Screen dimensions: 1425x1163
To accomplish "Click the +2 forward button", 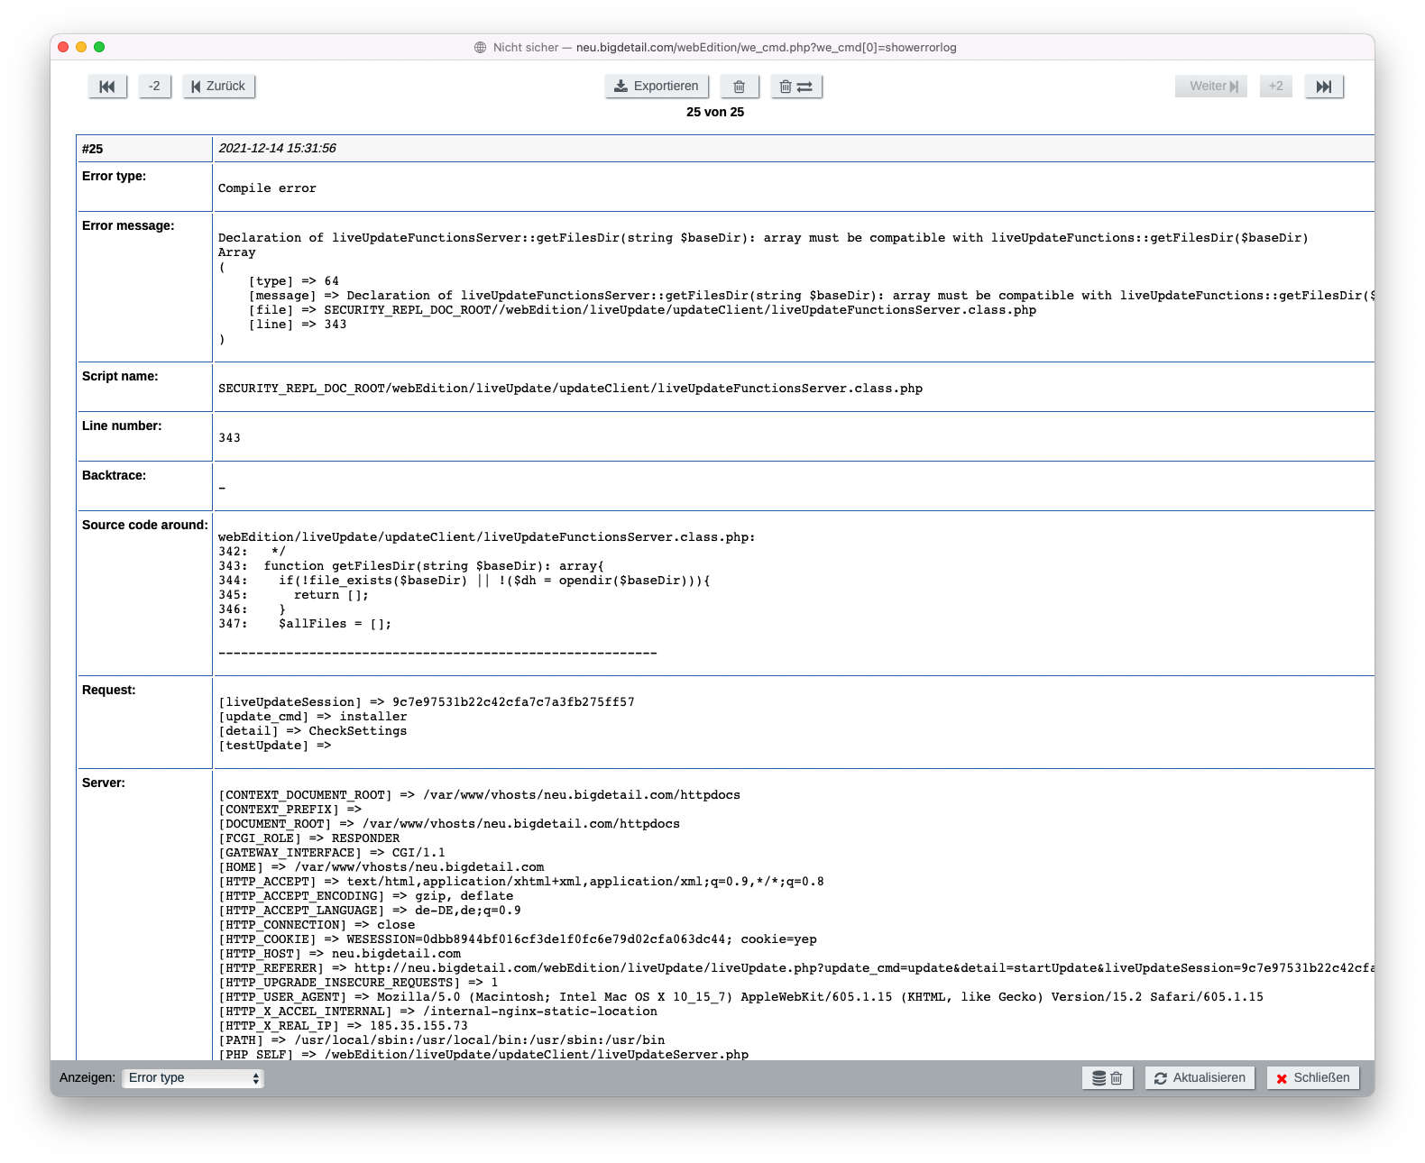I will coord(1276,87).
